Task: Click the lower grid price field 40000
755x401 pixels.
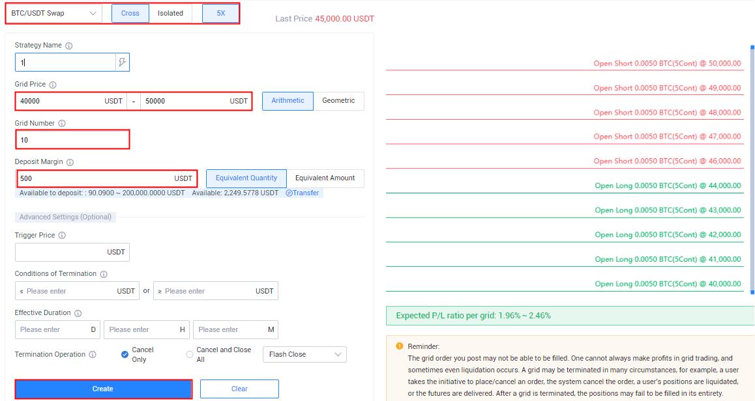Action: tap(71, 101)
